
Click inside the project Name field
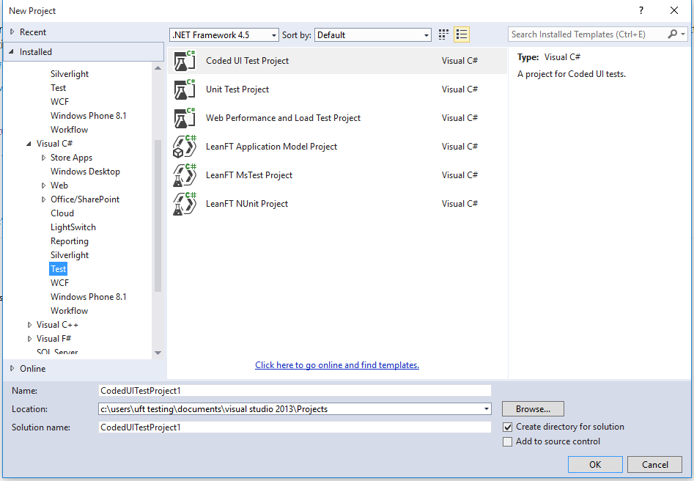[x=295, y=391]
